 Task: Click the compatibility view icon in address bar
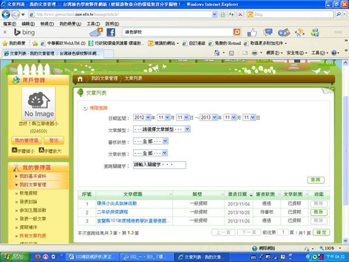coord(222,15)
